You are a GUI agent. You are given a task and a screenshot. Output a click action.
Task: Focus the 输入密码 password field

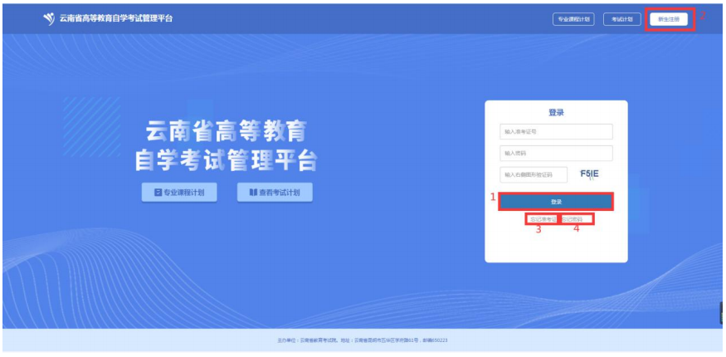tap(556, 154)
